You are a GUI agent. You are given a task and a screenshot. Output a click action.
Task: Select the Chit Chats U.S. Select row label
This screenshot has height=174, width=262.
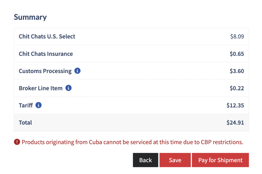point(47,36)
